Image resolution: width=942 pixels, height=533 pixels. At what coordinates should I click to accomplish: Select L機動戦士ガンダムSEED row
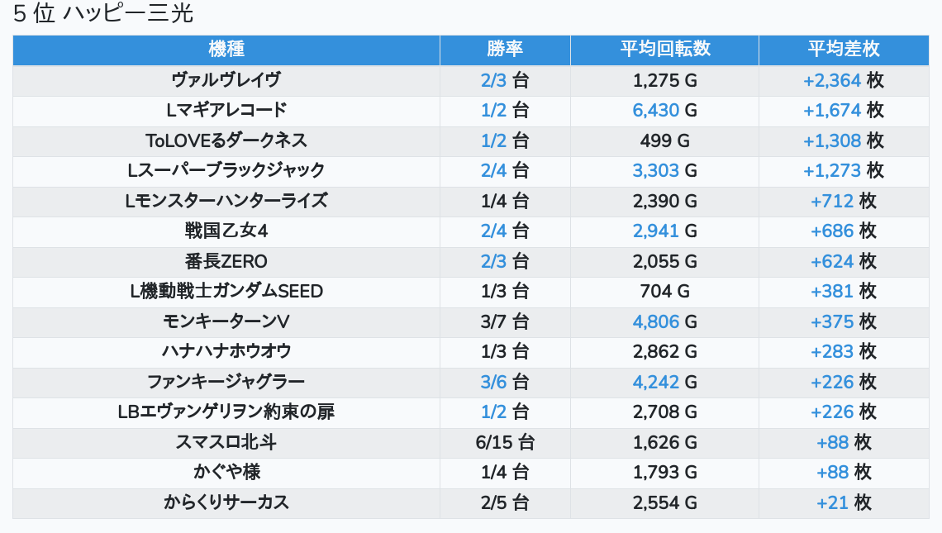[226, 291]
